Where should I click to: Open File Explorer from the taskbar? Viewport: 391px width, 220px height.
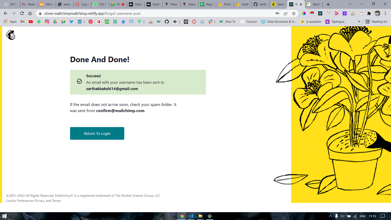click(200, 216)
